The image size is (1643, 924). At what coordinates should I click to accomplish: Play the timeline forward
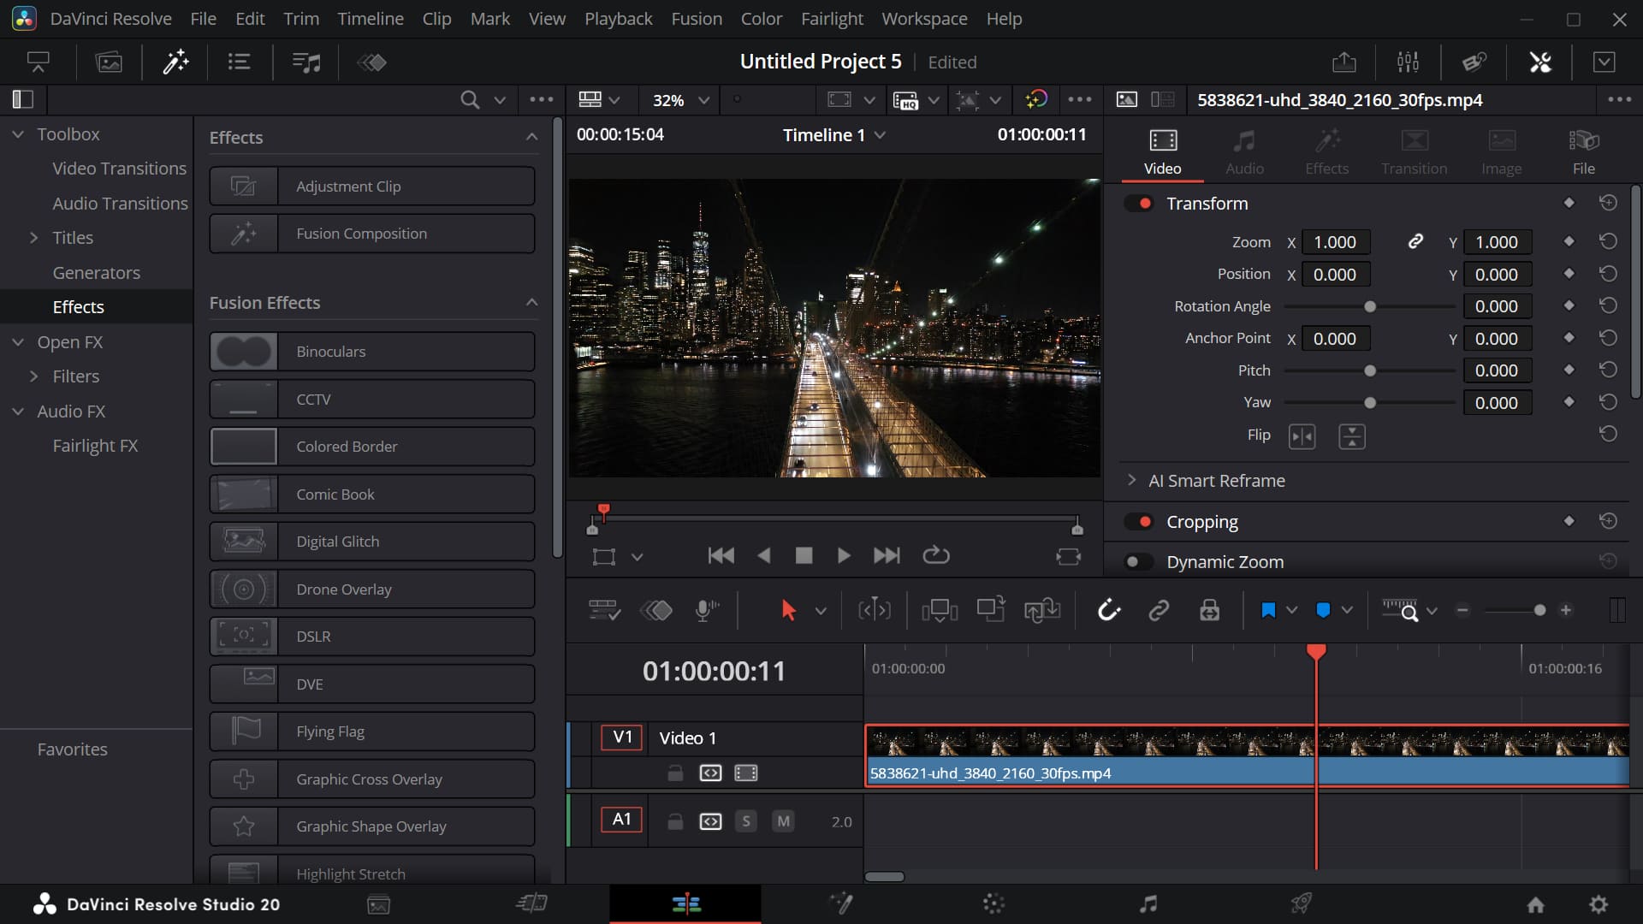pos(844,556)
